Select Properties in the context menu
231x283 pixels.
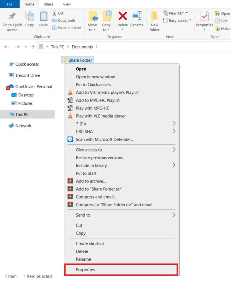[85, 269]
